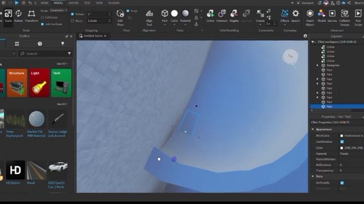This screenshot has height=204, width=364.
Task: Toggle the Archivable property checkbox
Action: tap(342, 182)
